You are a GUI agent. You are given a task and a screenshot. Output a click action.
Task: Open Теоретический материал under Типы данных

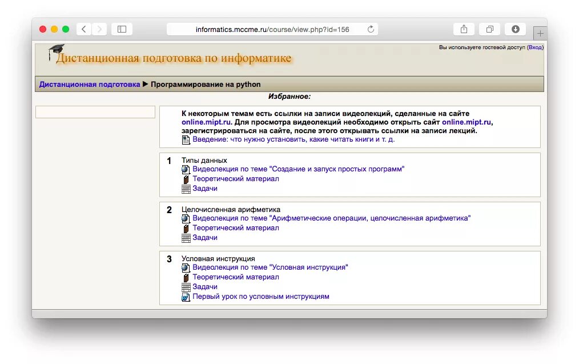click(x=236, y=178)
